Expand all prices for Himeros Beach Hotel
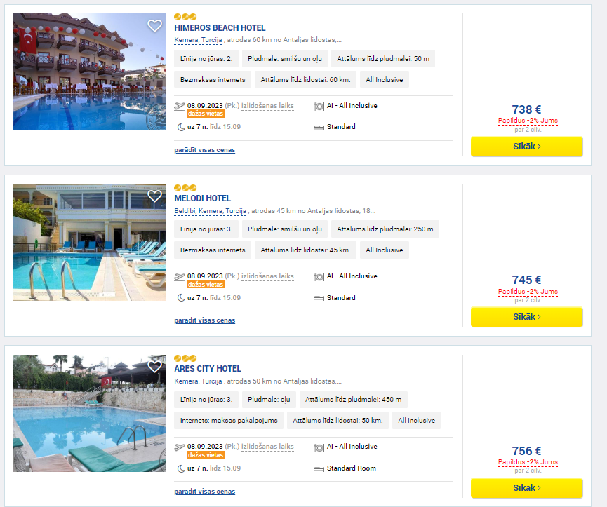This screenshot has height=507, width=607. click(204, 149)
